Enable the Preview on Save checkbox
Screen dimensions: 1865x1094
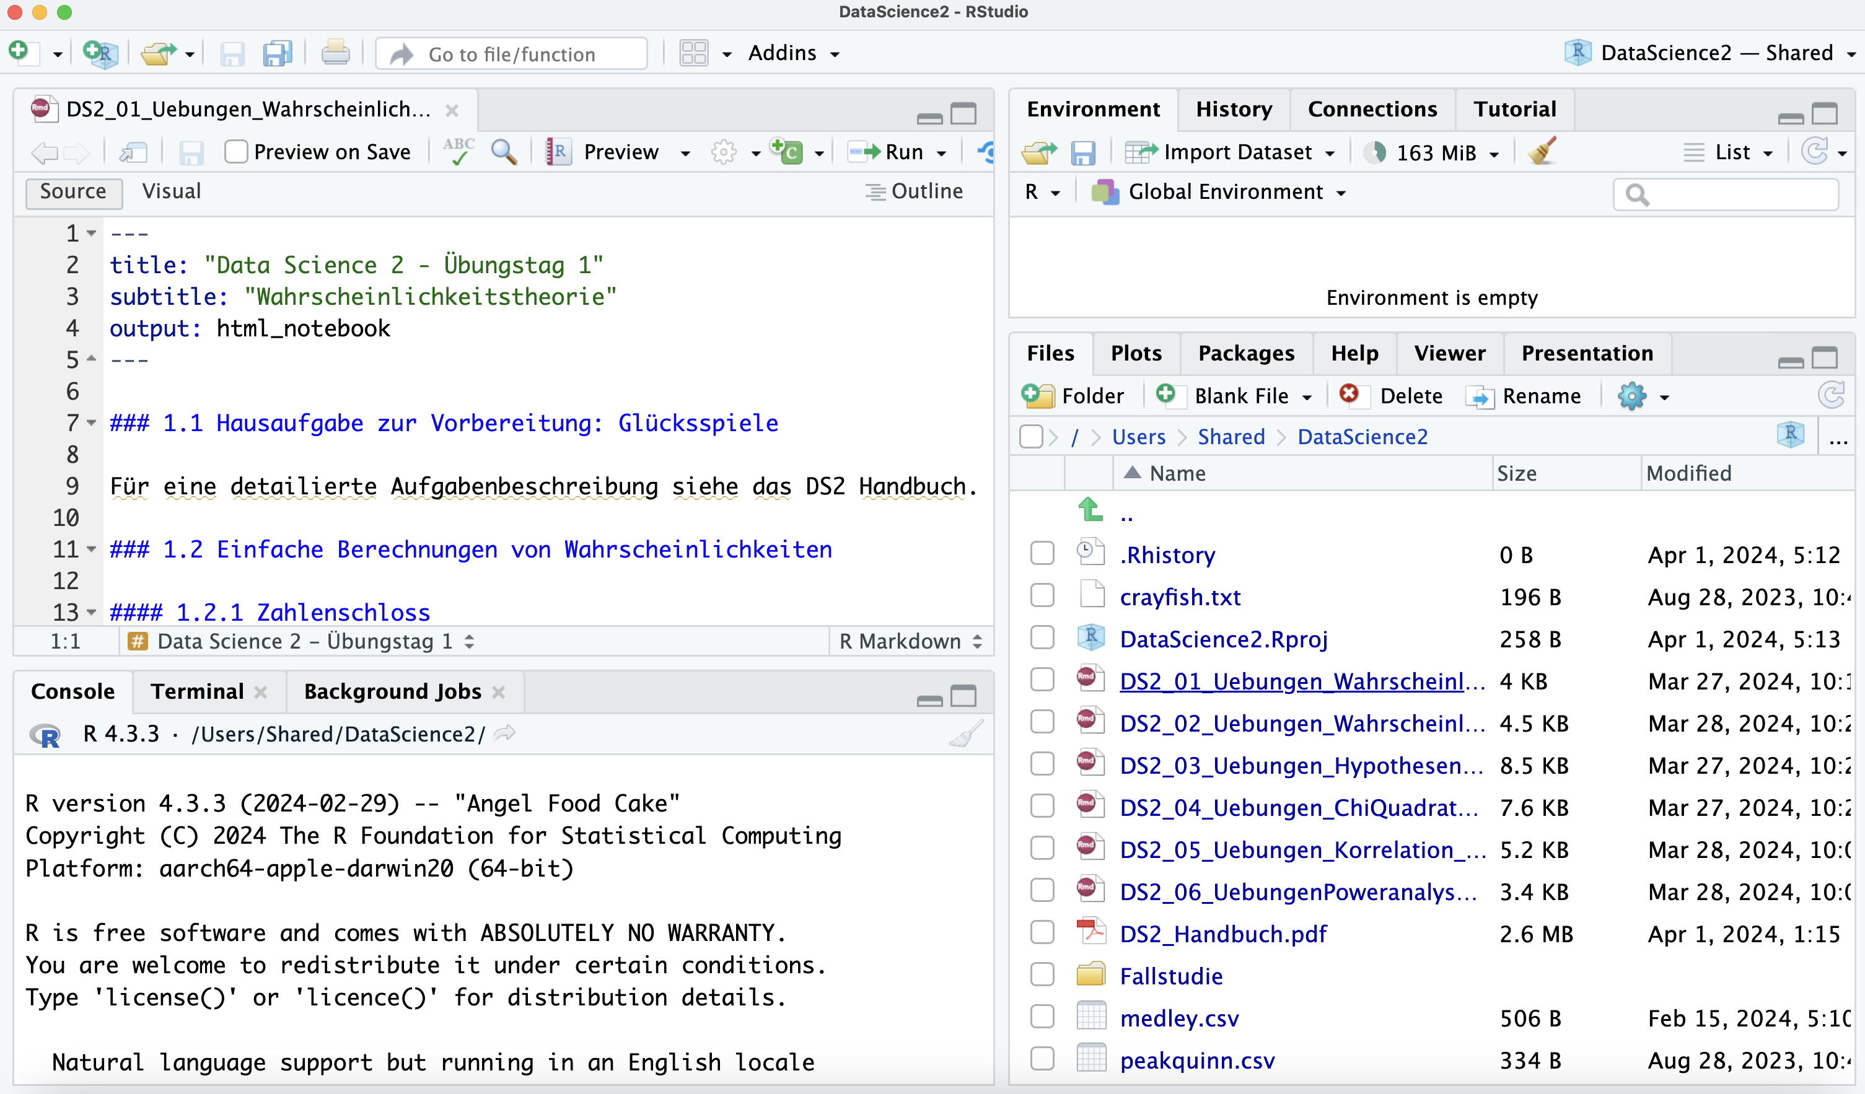236,152
